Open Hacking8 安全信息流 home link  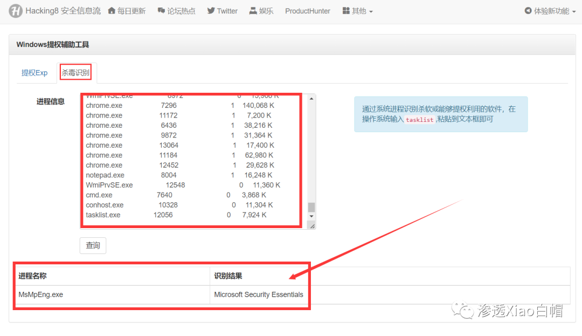pos(63,11)
